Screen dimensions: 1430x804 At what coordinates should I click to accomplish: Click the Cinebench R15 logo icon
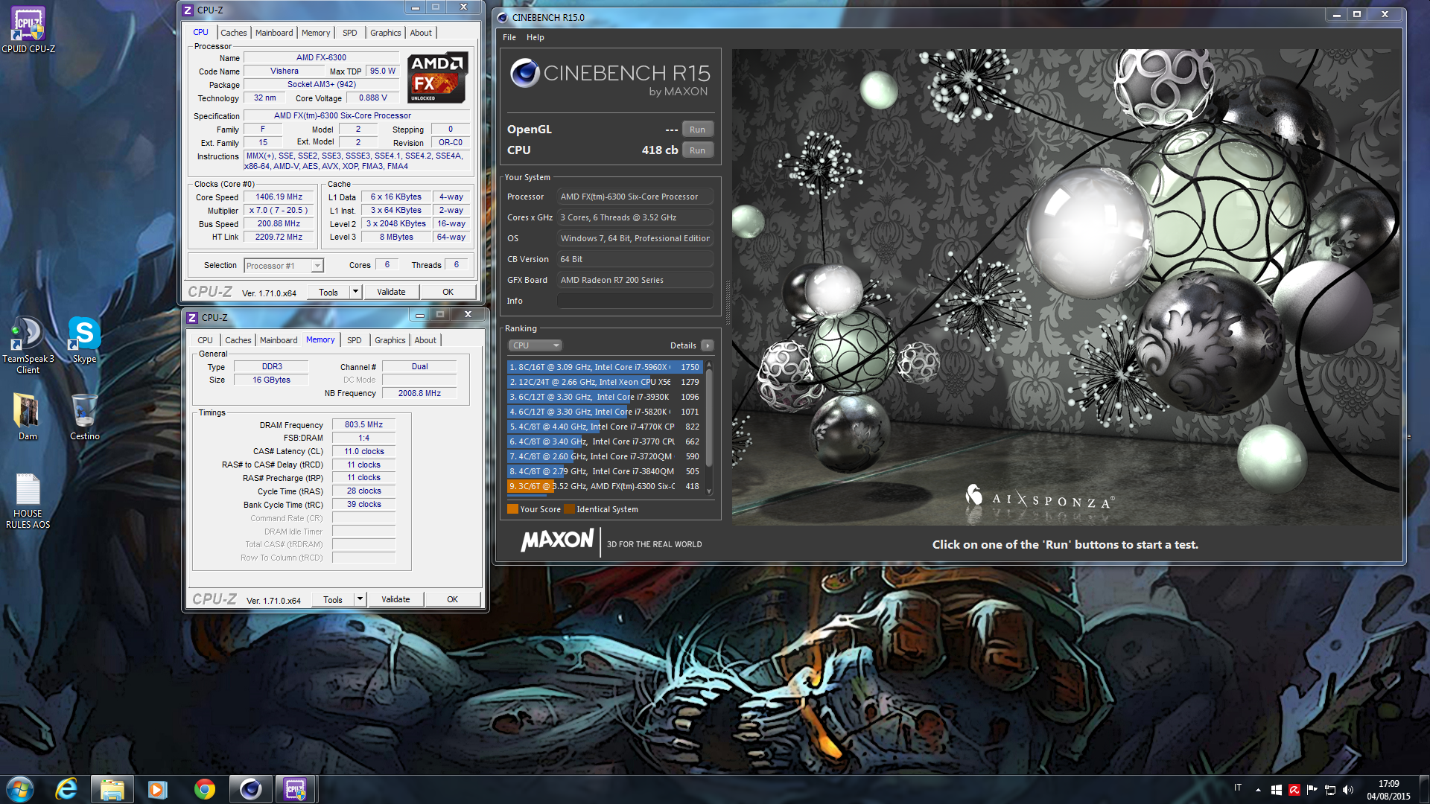(x=525, y=73)
